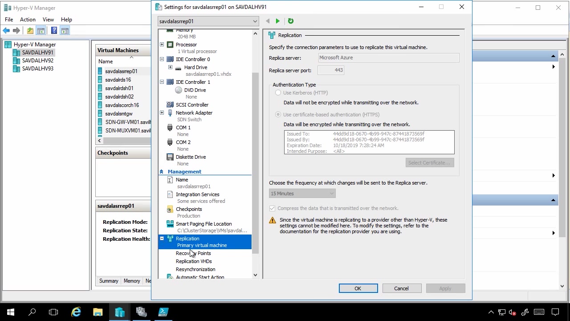The image size is (570, 321).
Task: Click the Hyper-V Manager Back toolbar arrow
Action: tap(6, 31)
